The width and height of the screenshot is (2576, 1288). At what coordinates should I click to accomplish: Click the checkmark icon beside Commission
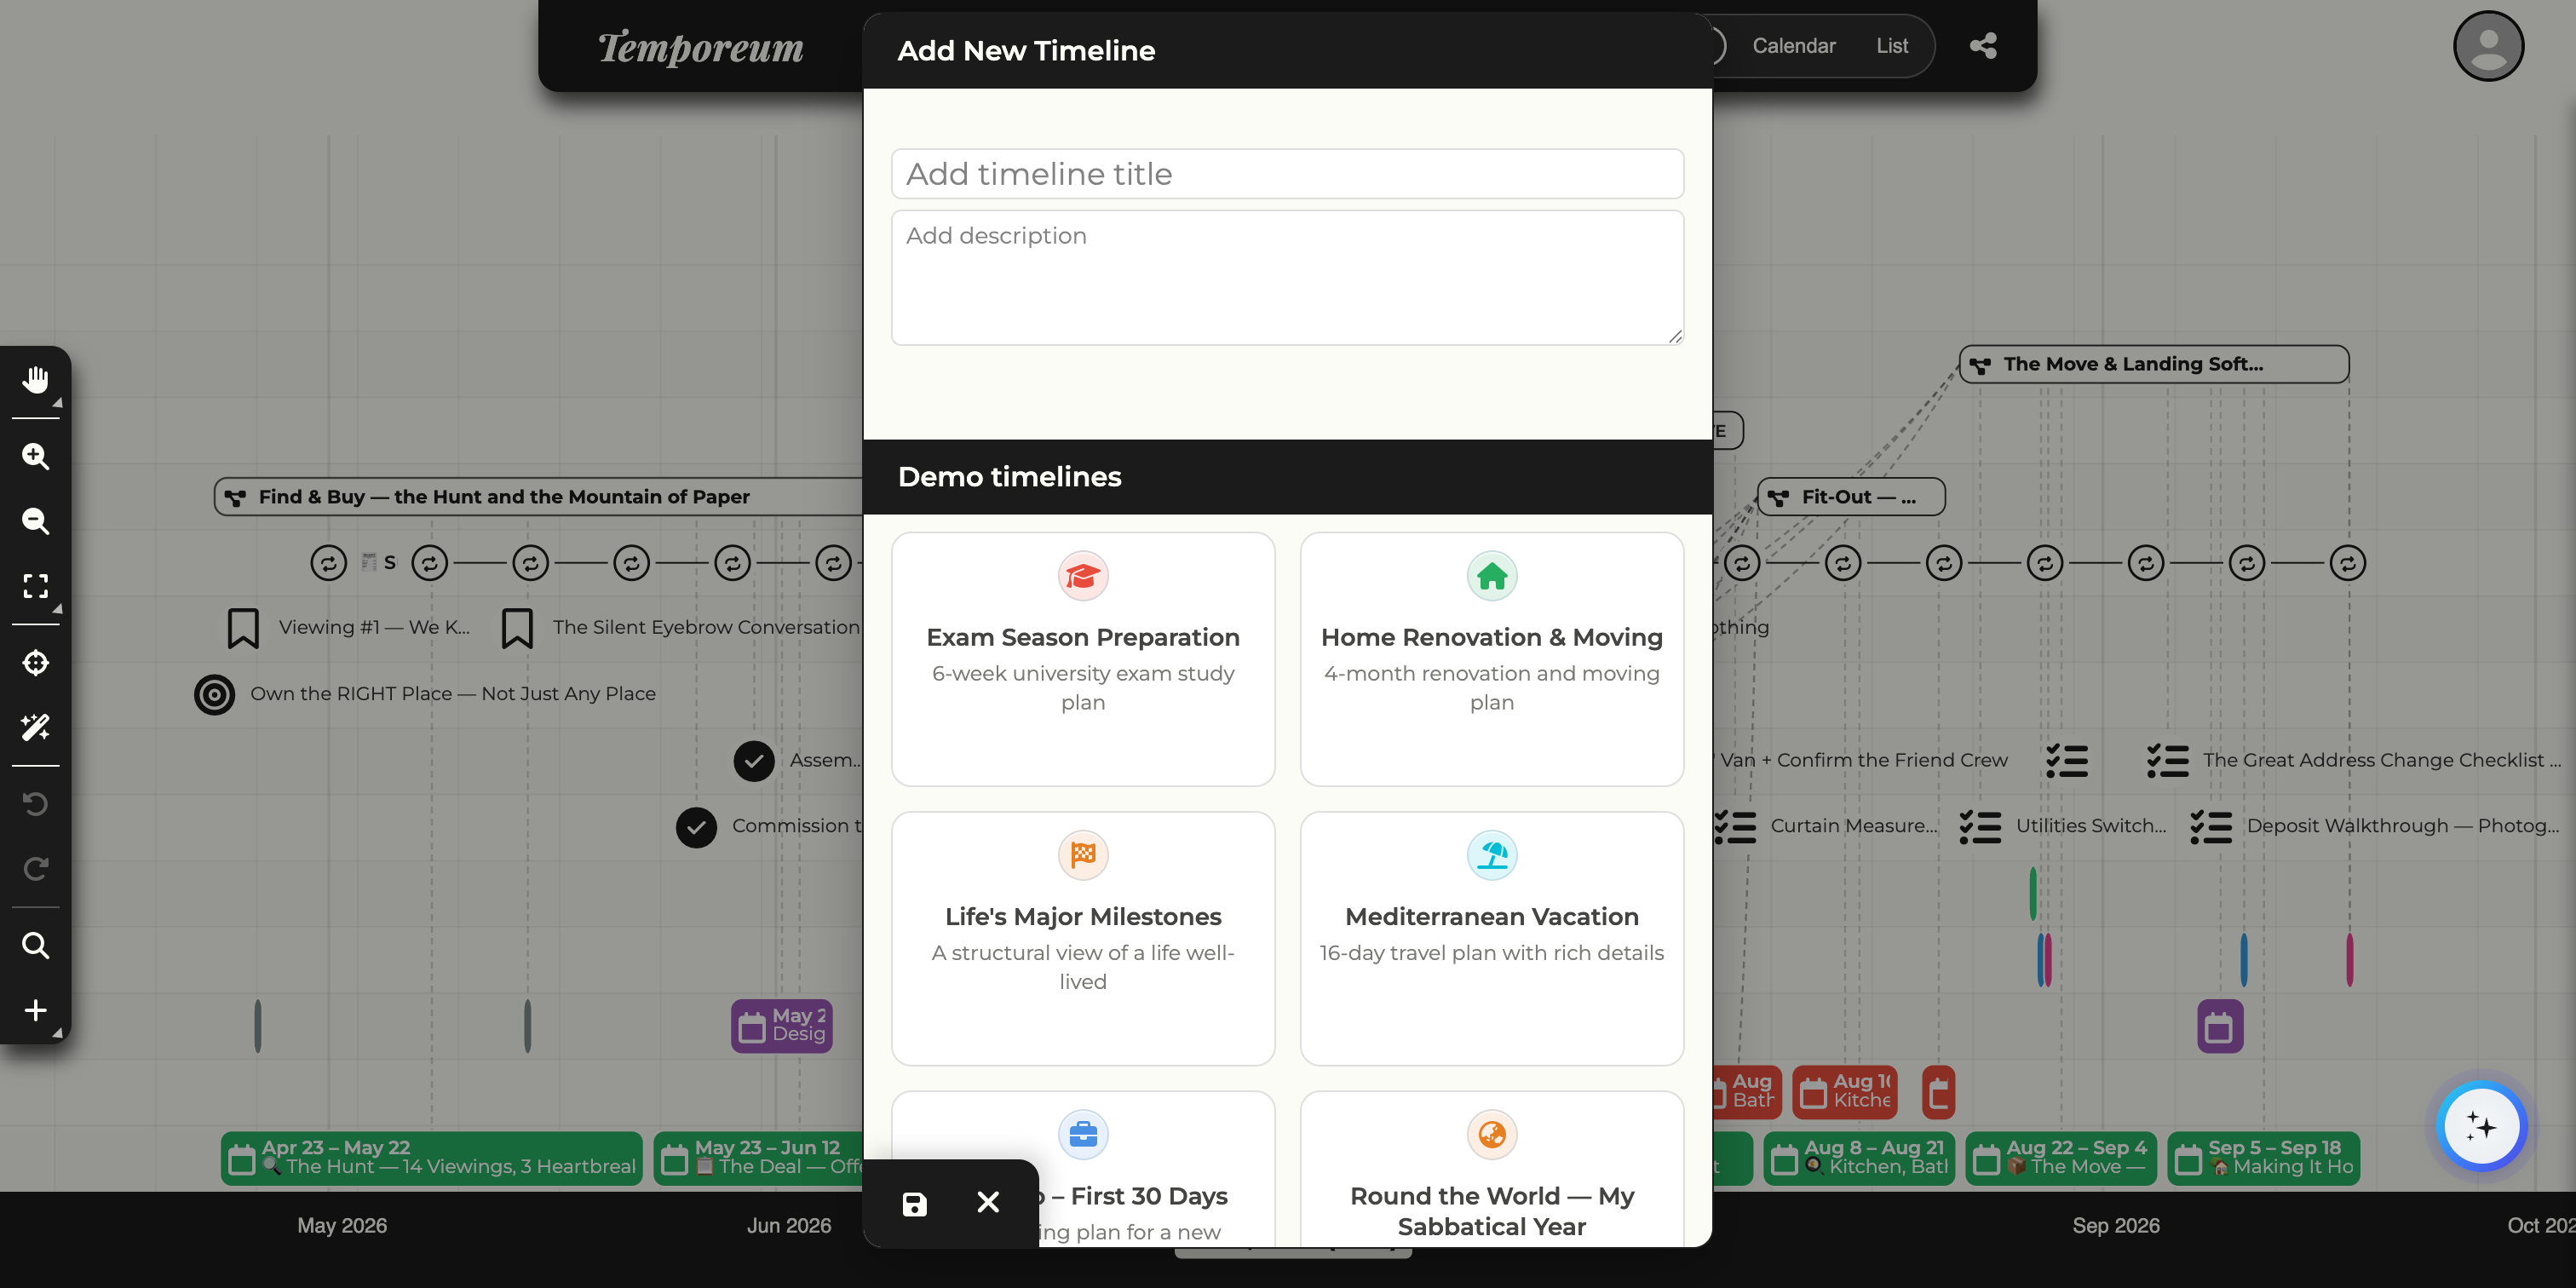[696, 827]
